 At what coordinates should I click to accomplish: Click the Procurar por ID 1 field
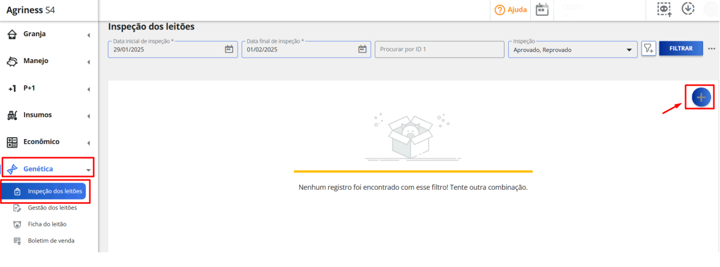440,49
